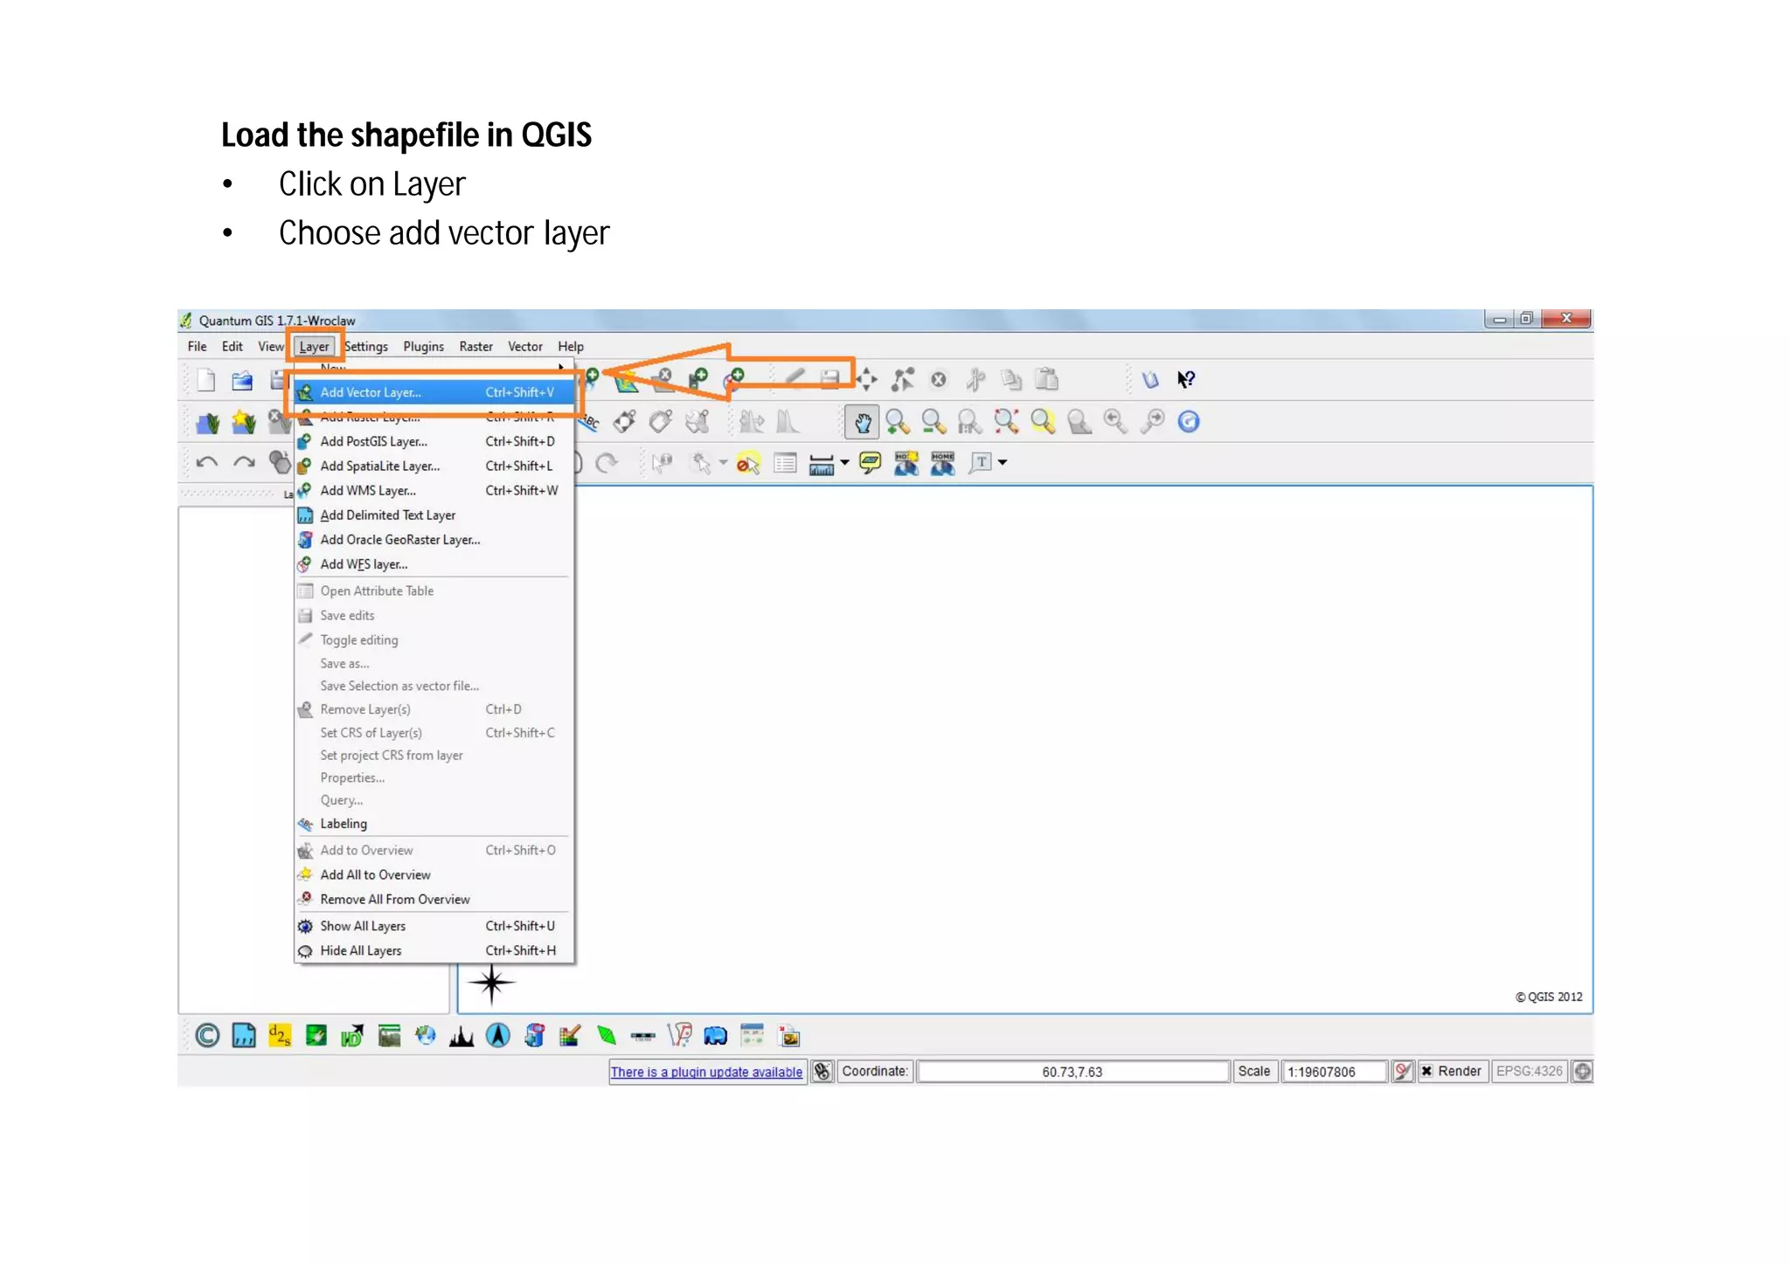
Task: Click the Scale Bar plugin icon
Action: (x=642, y=1037)
